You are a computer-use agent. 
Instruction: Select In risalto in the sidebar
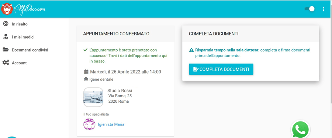(20, 24)
